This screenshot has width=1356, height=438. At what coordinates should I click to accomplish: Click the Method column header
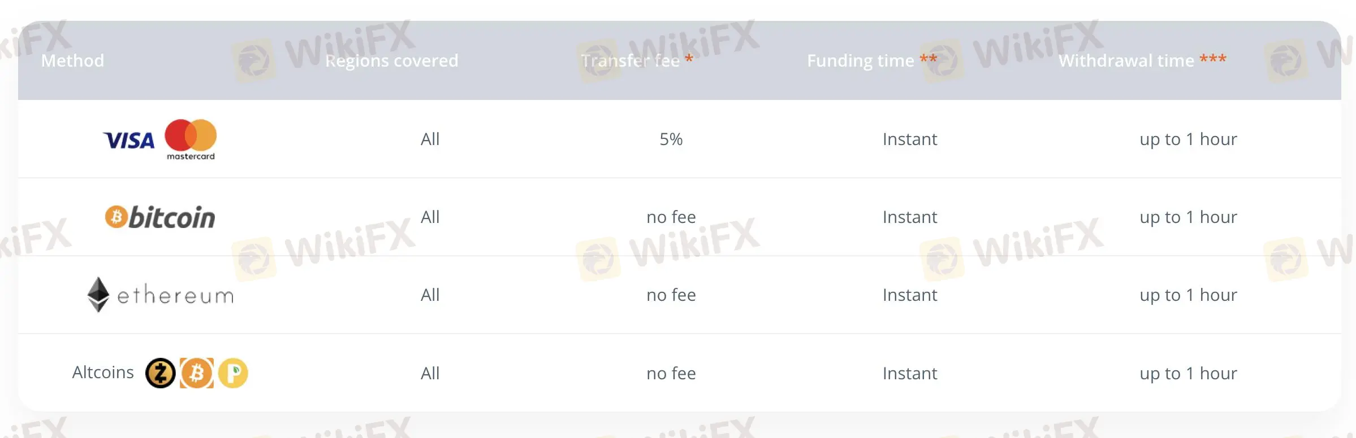(x=72, y=60)
